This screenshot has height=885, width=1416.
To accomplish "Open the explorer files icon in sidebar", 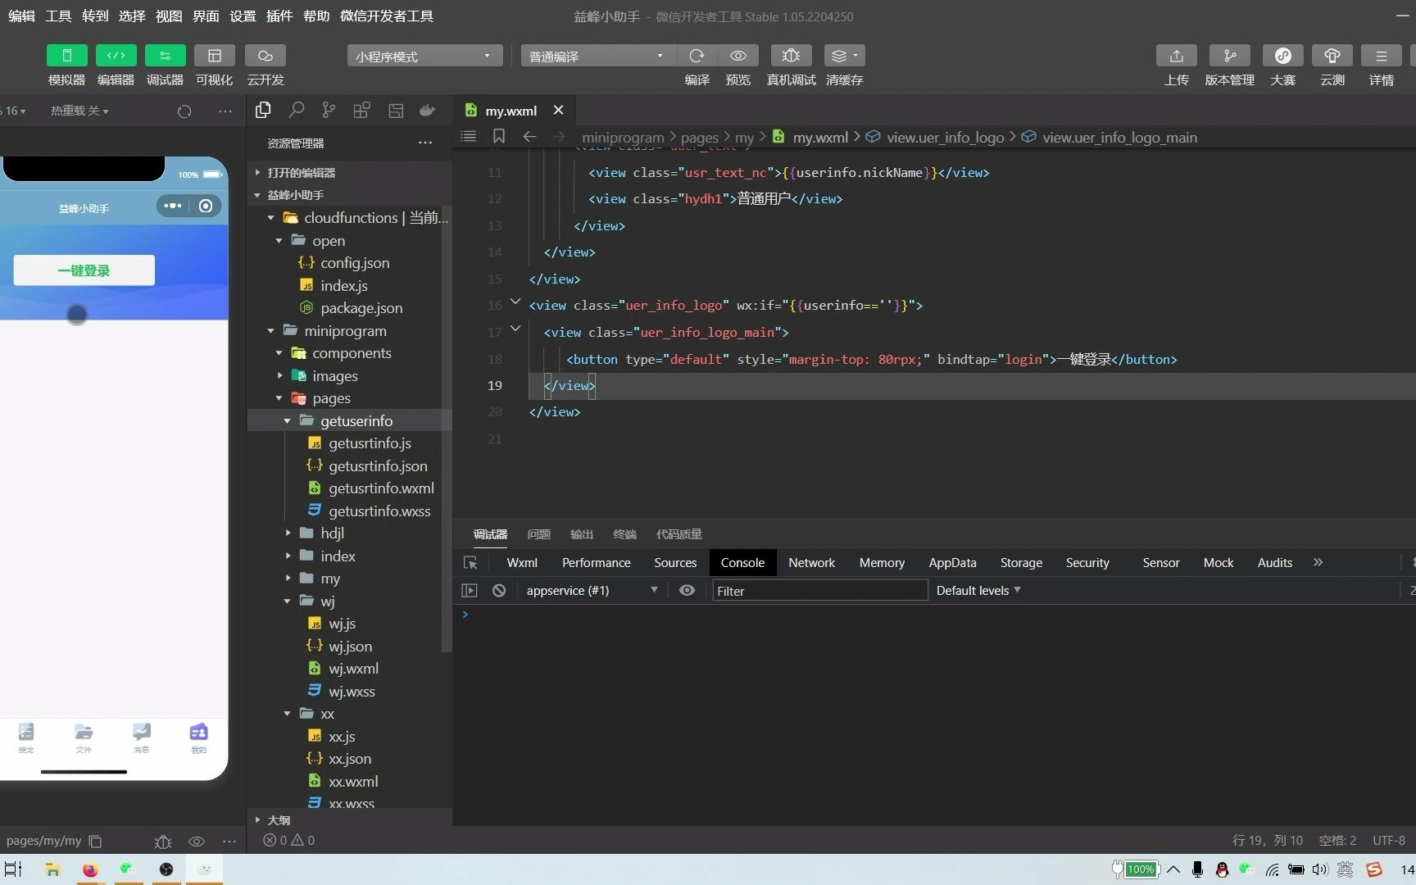I will (263, 110).
